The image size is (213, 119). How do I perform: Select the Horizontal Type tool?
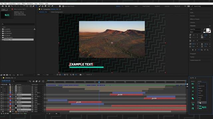coord(36,6)
